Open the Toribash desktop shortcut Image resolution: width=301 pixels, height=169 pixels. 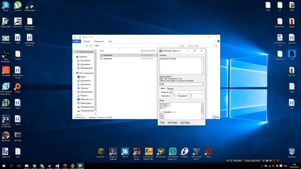(x=184, y=153)
